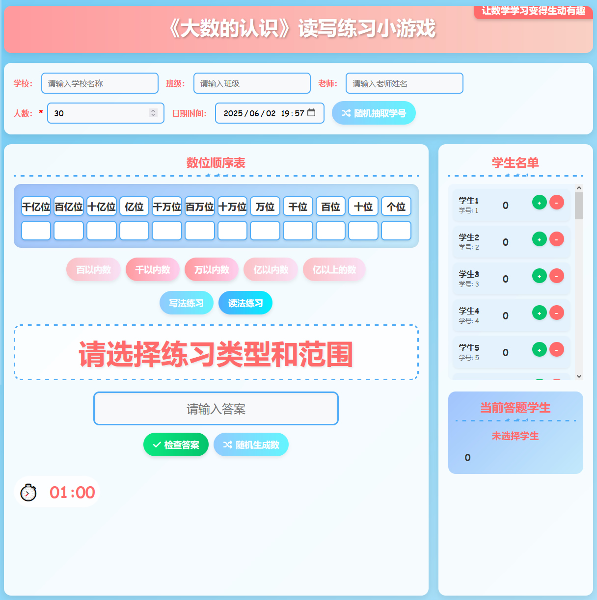This screenshot has height=600, width=597.
Task: Subtract a point from 学生5
Action: tap(556, 349)
